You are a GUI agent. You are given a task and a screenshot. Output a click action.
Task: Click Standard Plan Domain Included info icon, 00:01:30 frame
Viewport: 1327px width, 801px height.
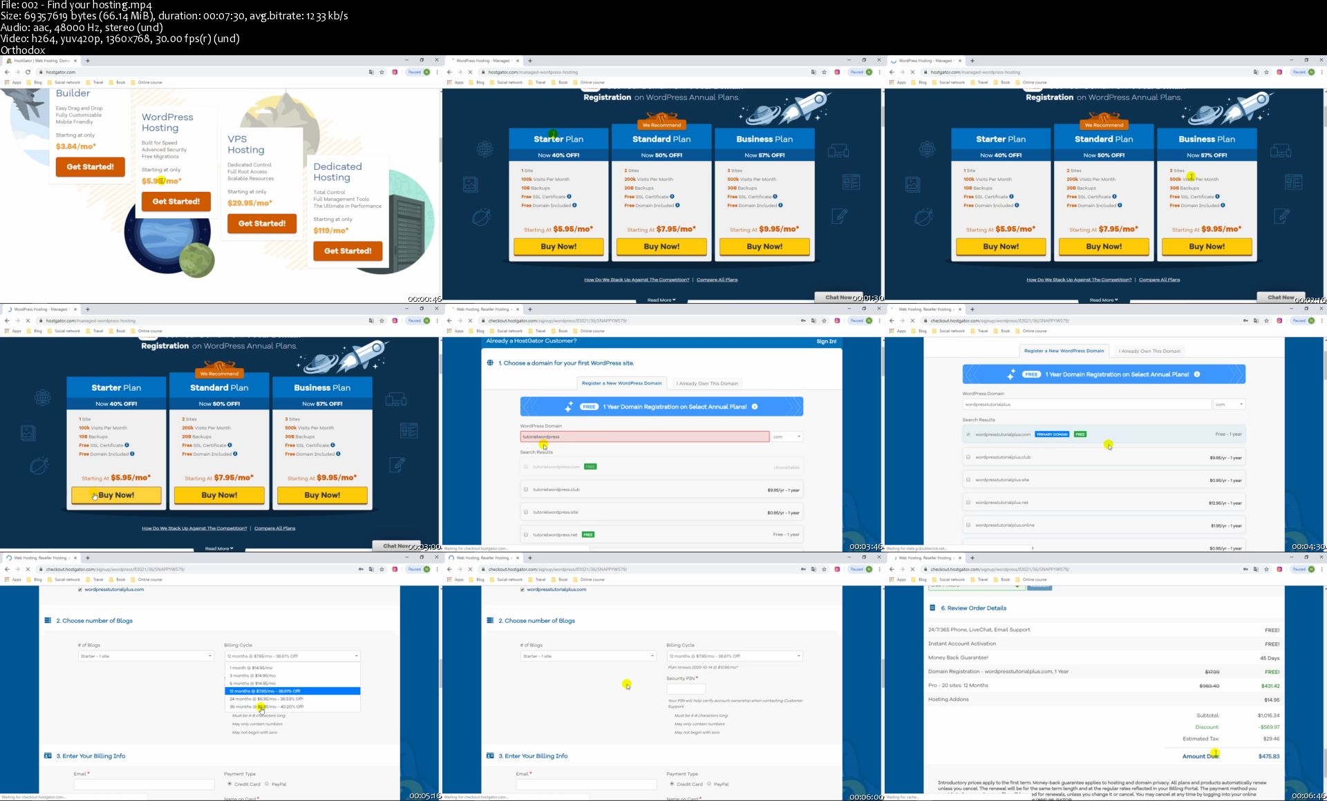click(677, 205)
